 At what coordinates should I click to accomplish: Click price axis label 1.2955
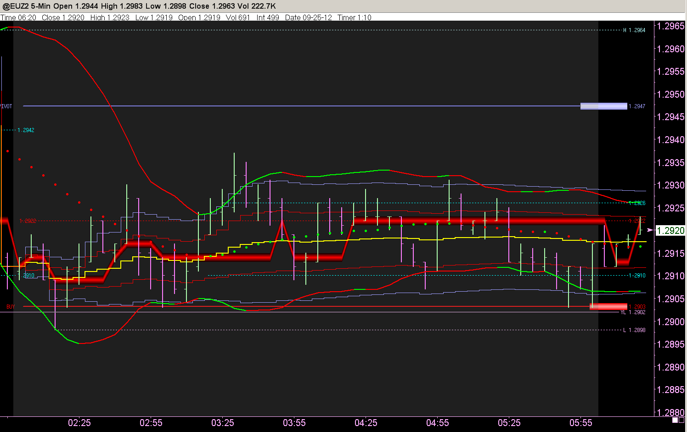click(671, 71)
